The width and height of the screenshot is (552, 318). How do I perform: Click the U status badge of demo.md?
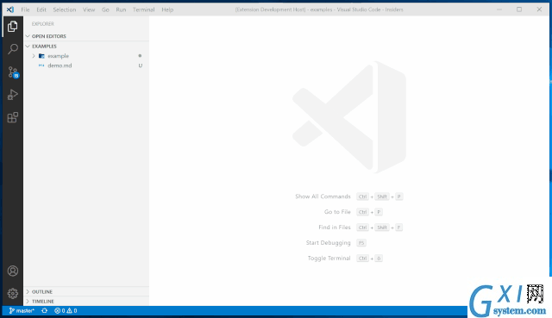[140, 65]
